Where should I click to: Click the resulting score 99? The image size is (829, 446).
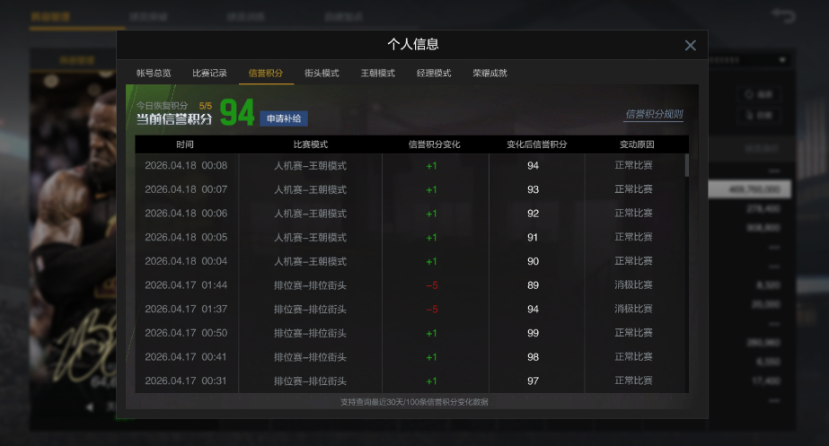click(x=533, y=333)
